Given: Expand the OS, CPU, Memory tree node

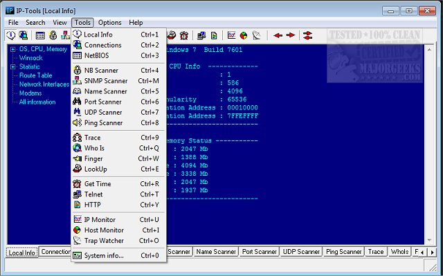Looking at the screenshot, I should pos(12,49).
